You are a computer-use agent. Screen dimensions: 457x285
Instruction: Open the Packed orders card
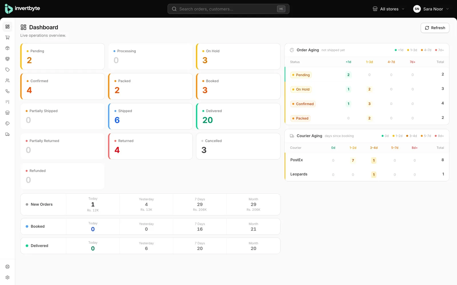tap(150, 86)
